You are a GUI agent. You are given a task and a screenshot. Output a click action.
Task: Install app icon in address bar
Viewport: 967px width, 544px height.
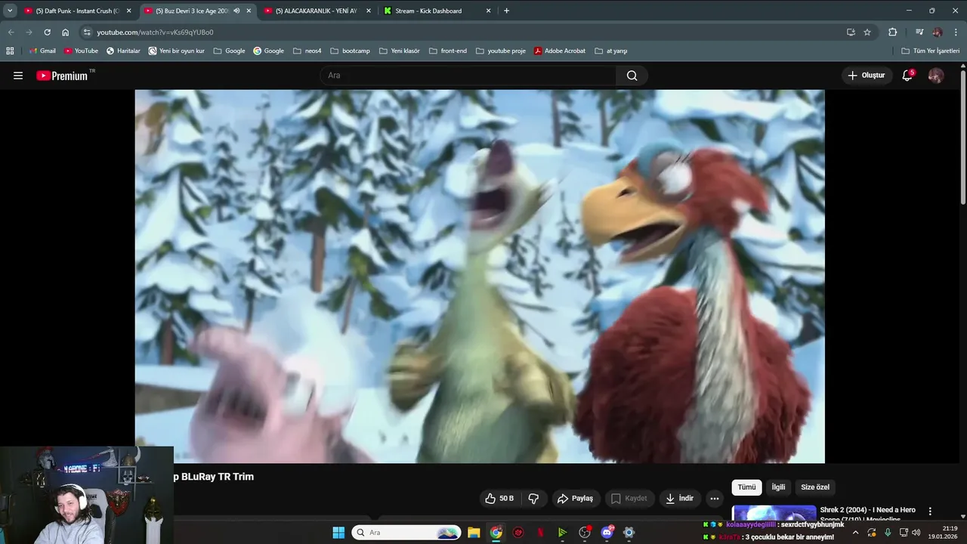(x=851, y=32)
